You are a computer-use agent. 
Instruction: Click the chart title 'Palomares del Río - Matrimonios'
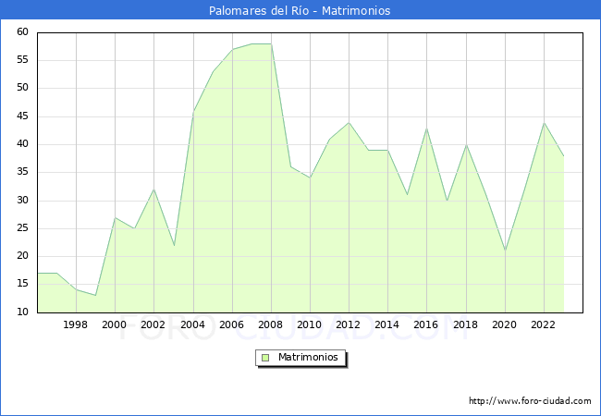pyautogui.click(x=300, y=10)
